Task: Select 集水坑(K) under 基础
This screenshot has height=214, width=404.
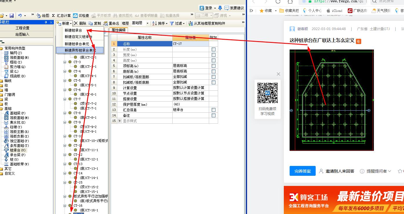Action: coord(15,122)
